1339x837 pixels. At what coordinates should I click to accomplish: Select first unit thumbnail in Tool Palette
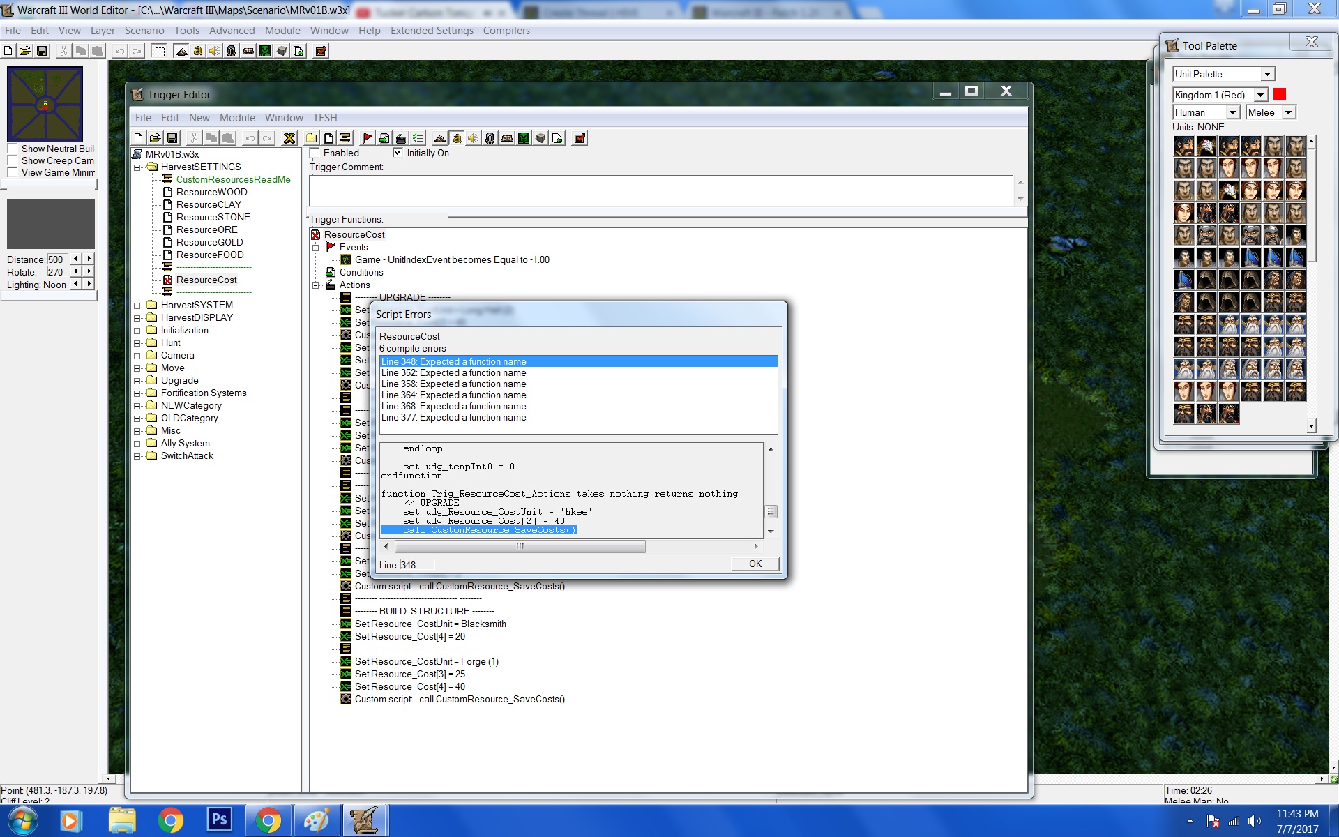tap(1184, 146)
